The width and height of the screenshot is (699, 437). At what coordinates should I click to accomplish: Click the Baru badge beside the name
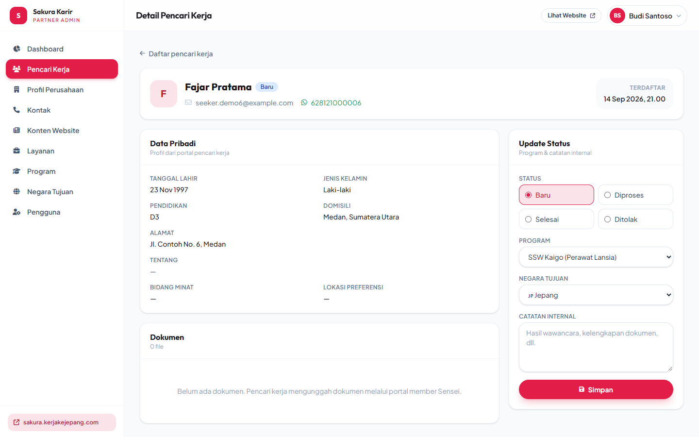pyautogui.click(x=266, y=87)
